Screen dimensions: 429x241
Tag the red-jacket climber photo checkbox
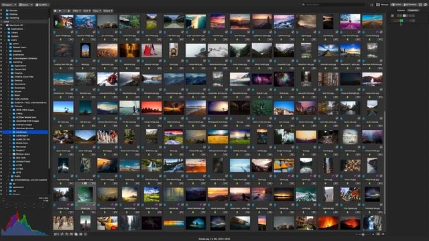coord(116,89)
